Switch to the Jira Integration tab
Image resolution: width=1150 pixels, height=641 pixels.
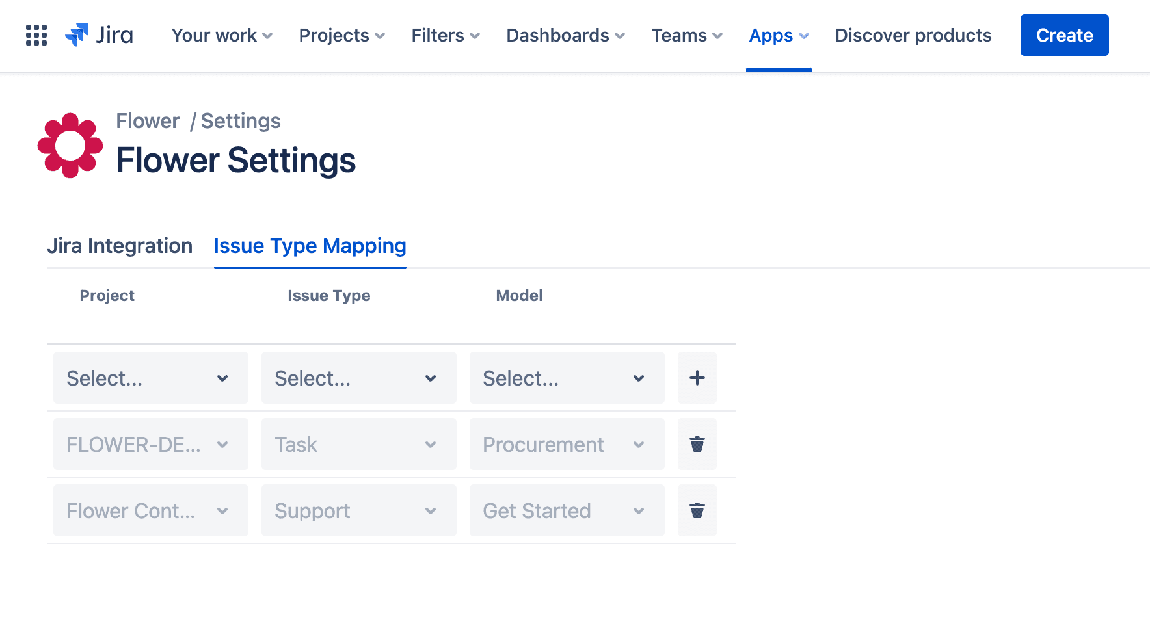point(120,246)
